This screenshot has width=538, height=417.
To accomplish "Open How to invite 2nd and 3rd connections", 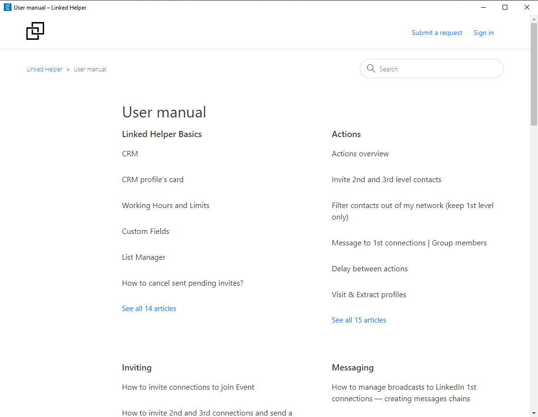I will pos(207,413).
